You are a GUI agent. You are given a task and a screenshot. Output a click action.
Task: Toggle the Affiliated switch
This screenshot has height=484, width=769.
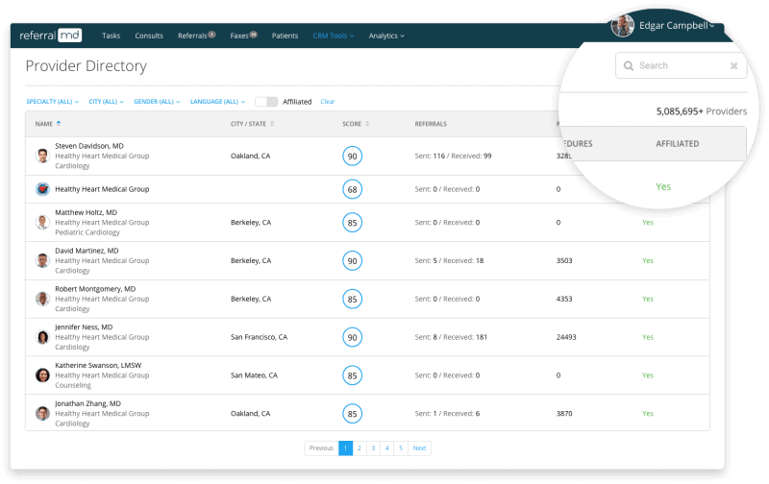(x=266, y=102)
